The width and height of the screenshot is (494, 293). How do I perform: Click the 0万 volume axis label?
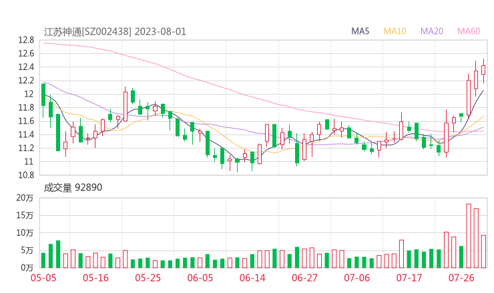(27, 268)
